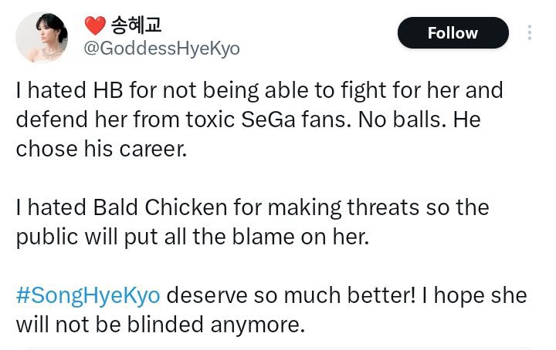Open the three-dot more options menu
The width and height of the screenshot is (556, 350).
tap(530, 32)
